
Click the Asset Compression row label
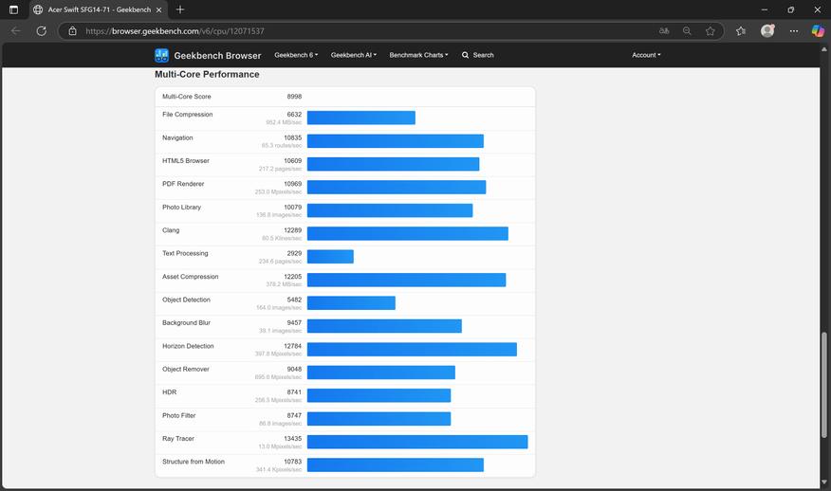(191, 277)
